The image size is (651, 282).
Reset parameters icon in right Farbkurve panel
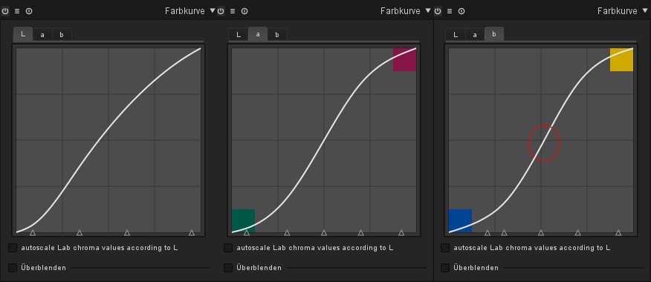pyautogui.click(x=461, y=11)
